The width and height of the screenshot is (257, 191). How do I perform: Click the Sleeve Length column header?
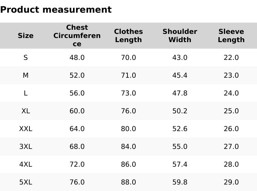(x=231, y=36)
